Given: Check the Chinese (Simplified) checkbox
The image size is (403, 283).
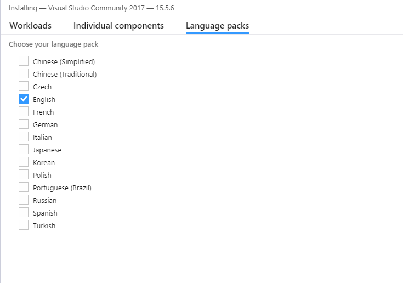Looking at the screenshot, I should [x=24, y=61].
